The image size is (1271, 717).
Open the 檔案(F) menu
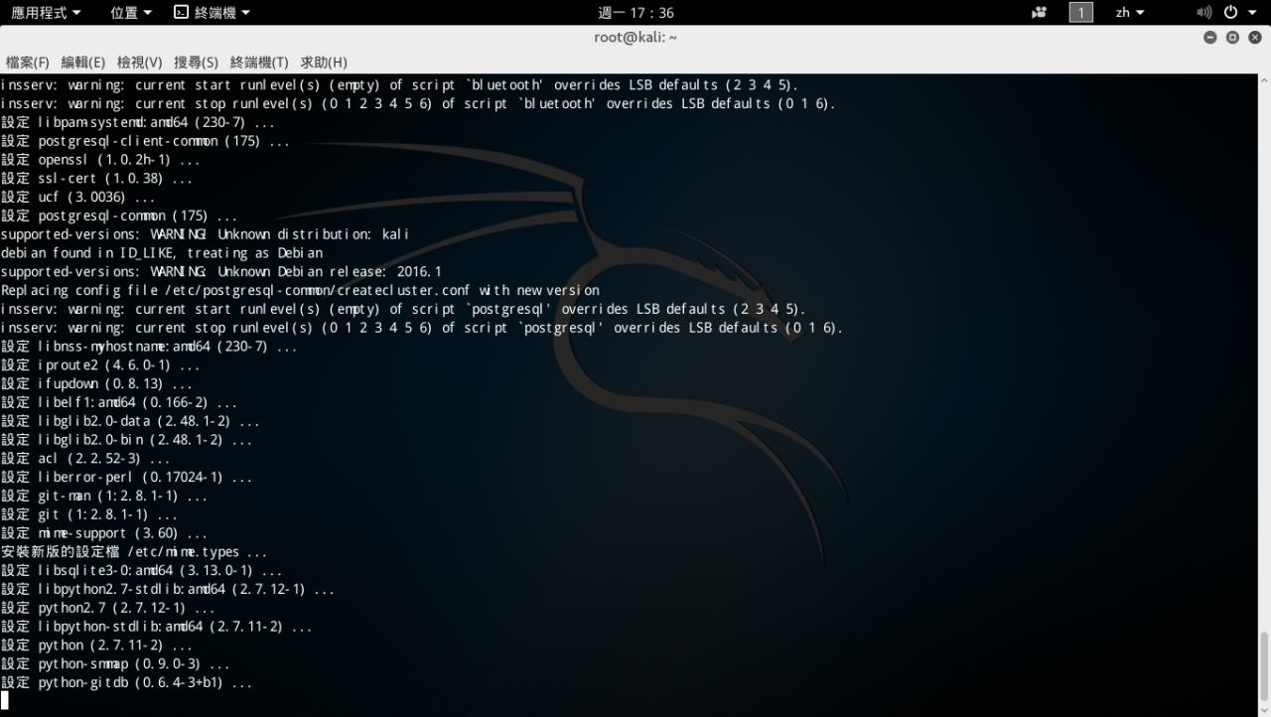[27, 63]
